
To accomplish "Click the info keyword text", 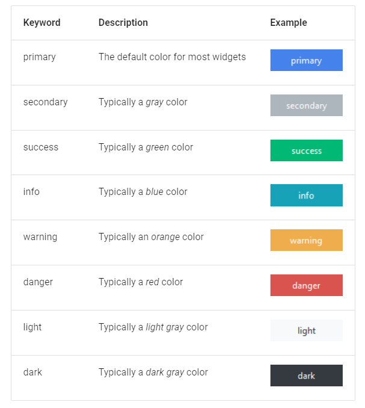I will 31,192.
